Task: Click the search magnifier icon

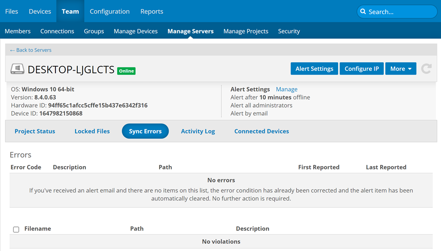Action: pyautogui.click(x=363, y=12)
